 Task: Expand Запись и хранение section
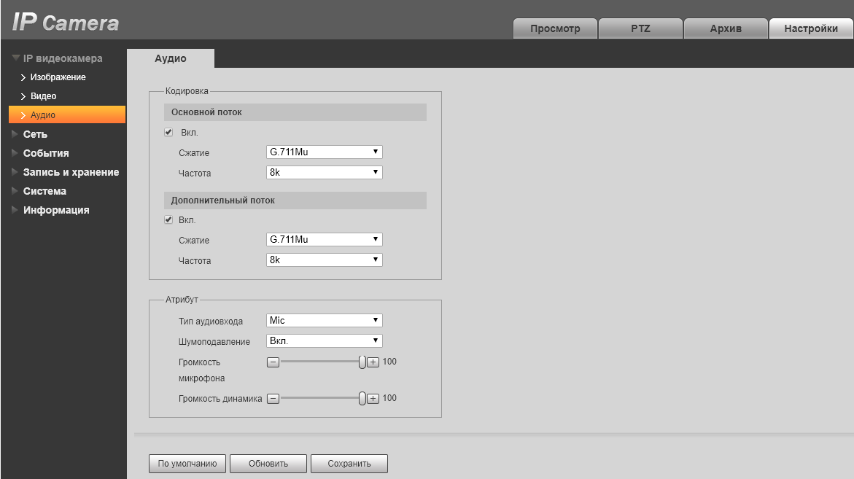66,172
